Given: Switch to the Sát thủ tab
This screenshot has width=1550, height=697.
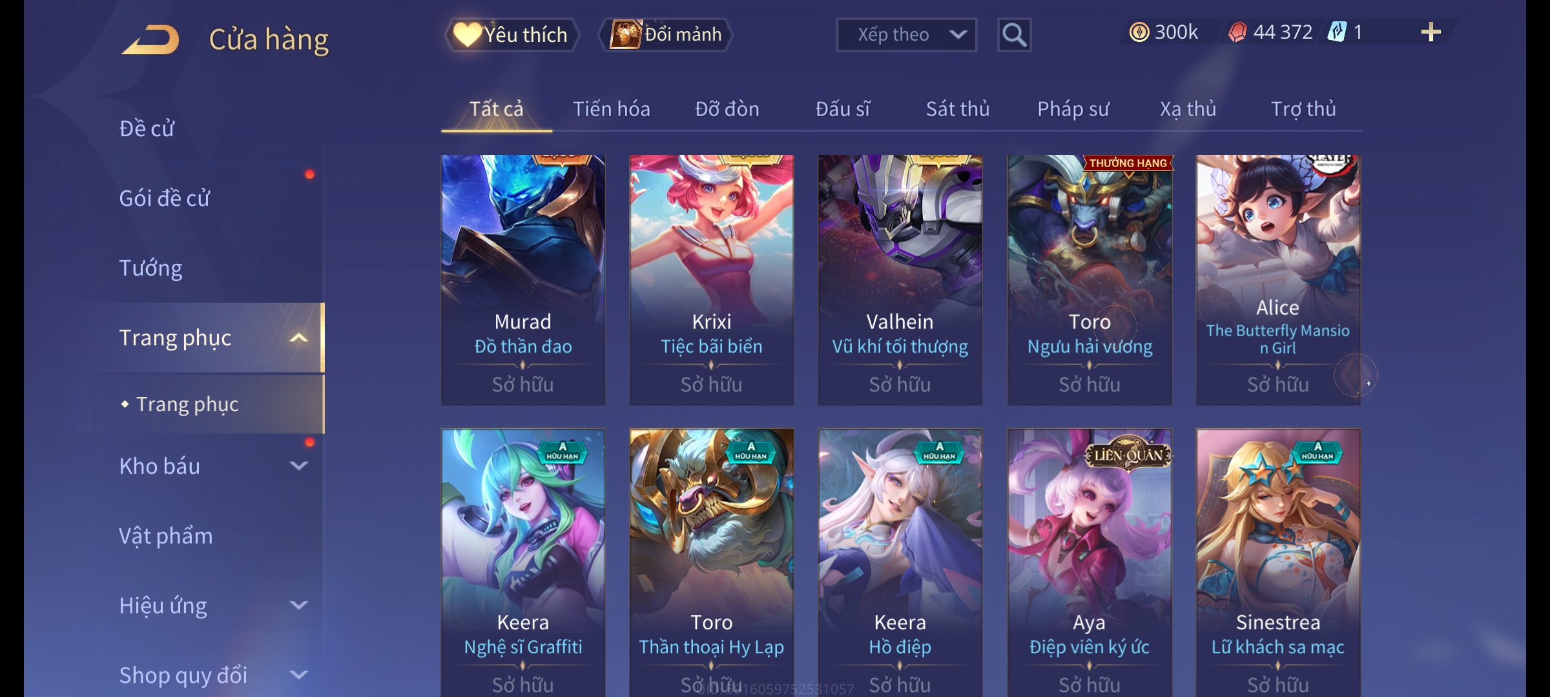Looking at the screenshot, I should point(958,109).
